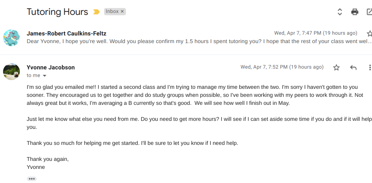This screenshot has width=372, height=183.
Task: Remove the Inbox label with its X
Action: [x=122, y=11]
